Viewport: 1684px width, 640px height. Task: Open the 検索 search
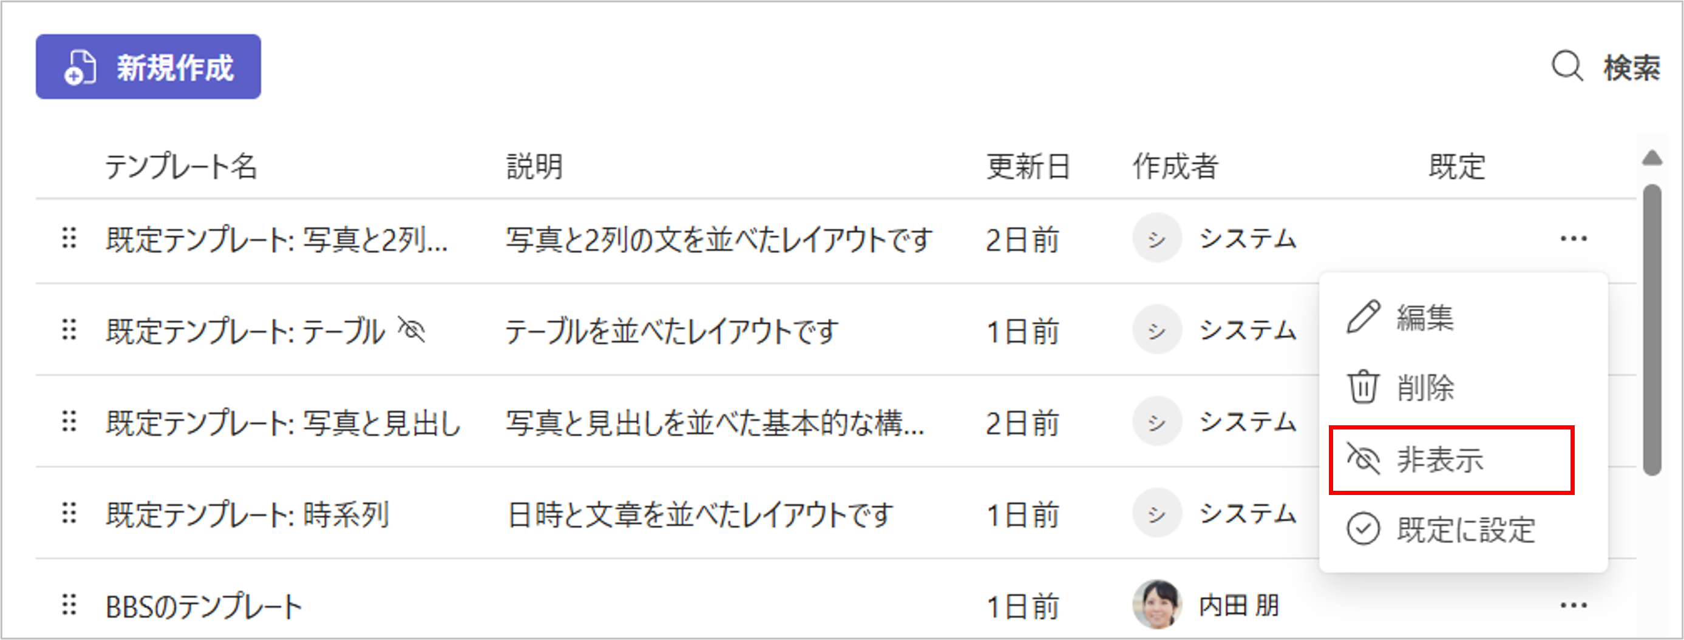[1606, 67]
